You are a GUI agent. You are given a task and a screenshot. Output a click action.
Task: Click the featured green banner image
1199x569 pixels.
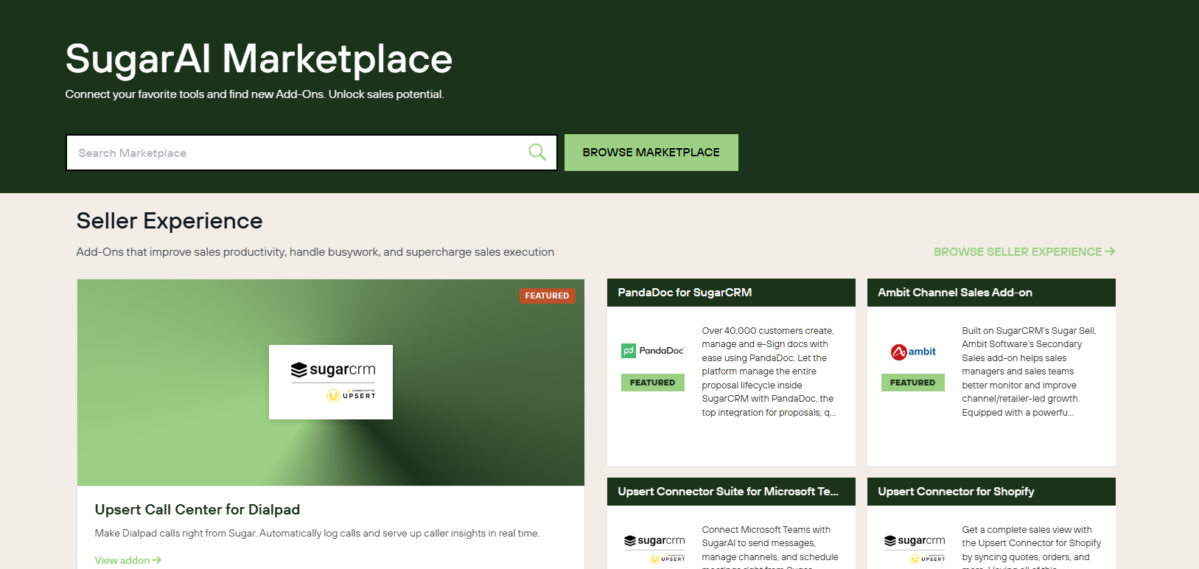(331, 383)
